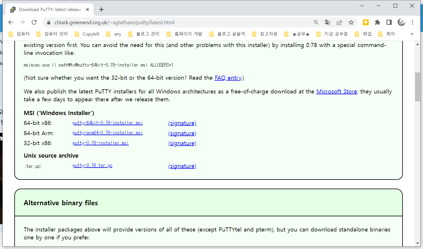Screen dimensions: 423x249
Task: Click the 'Unix source archive' heading
Action: pos(51,156)
